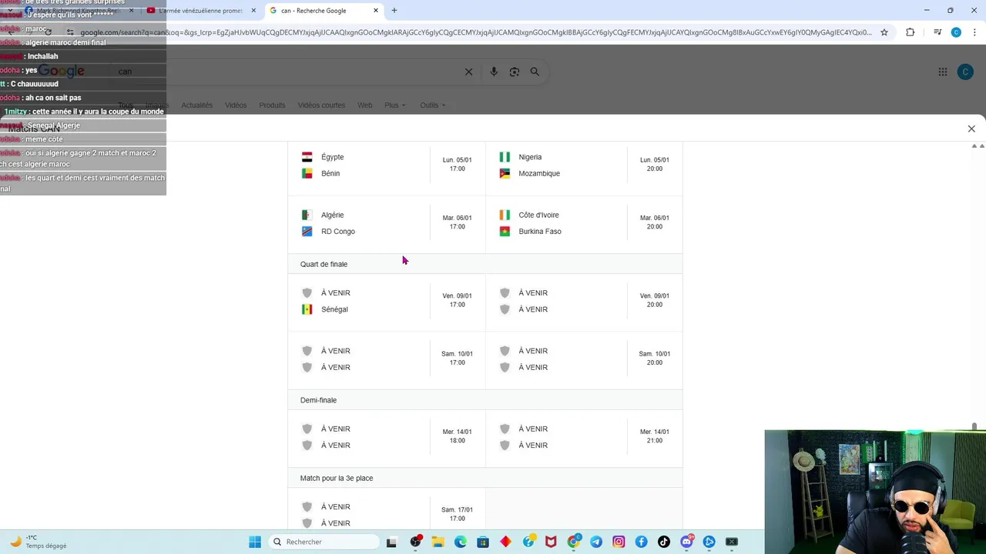Open File Explorer from the taskbar
The height and width of the screenshot is (554, 986).
click(x=438, y=542)
